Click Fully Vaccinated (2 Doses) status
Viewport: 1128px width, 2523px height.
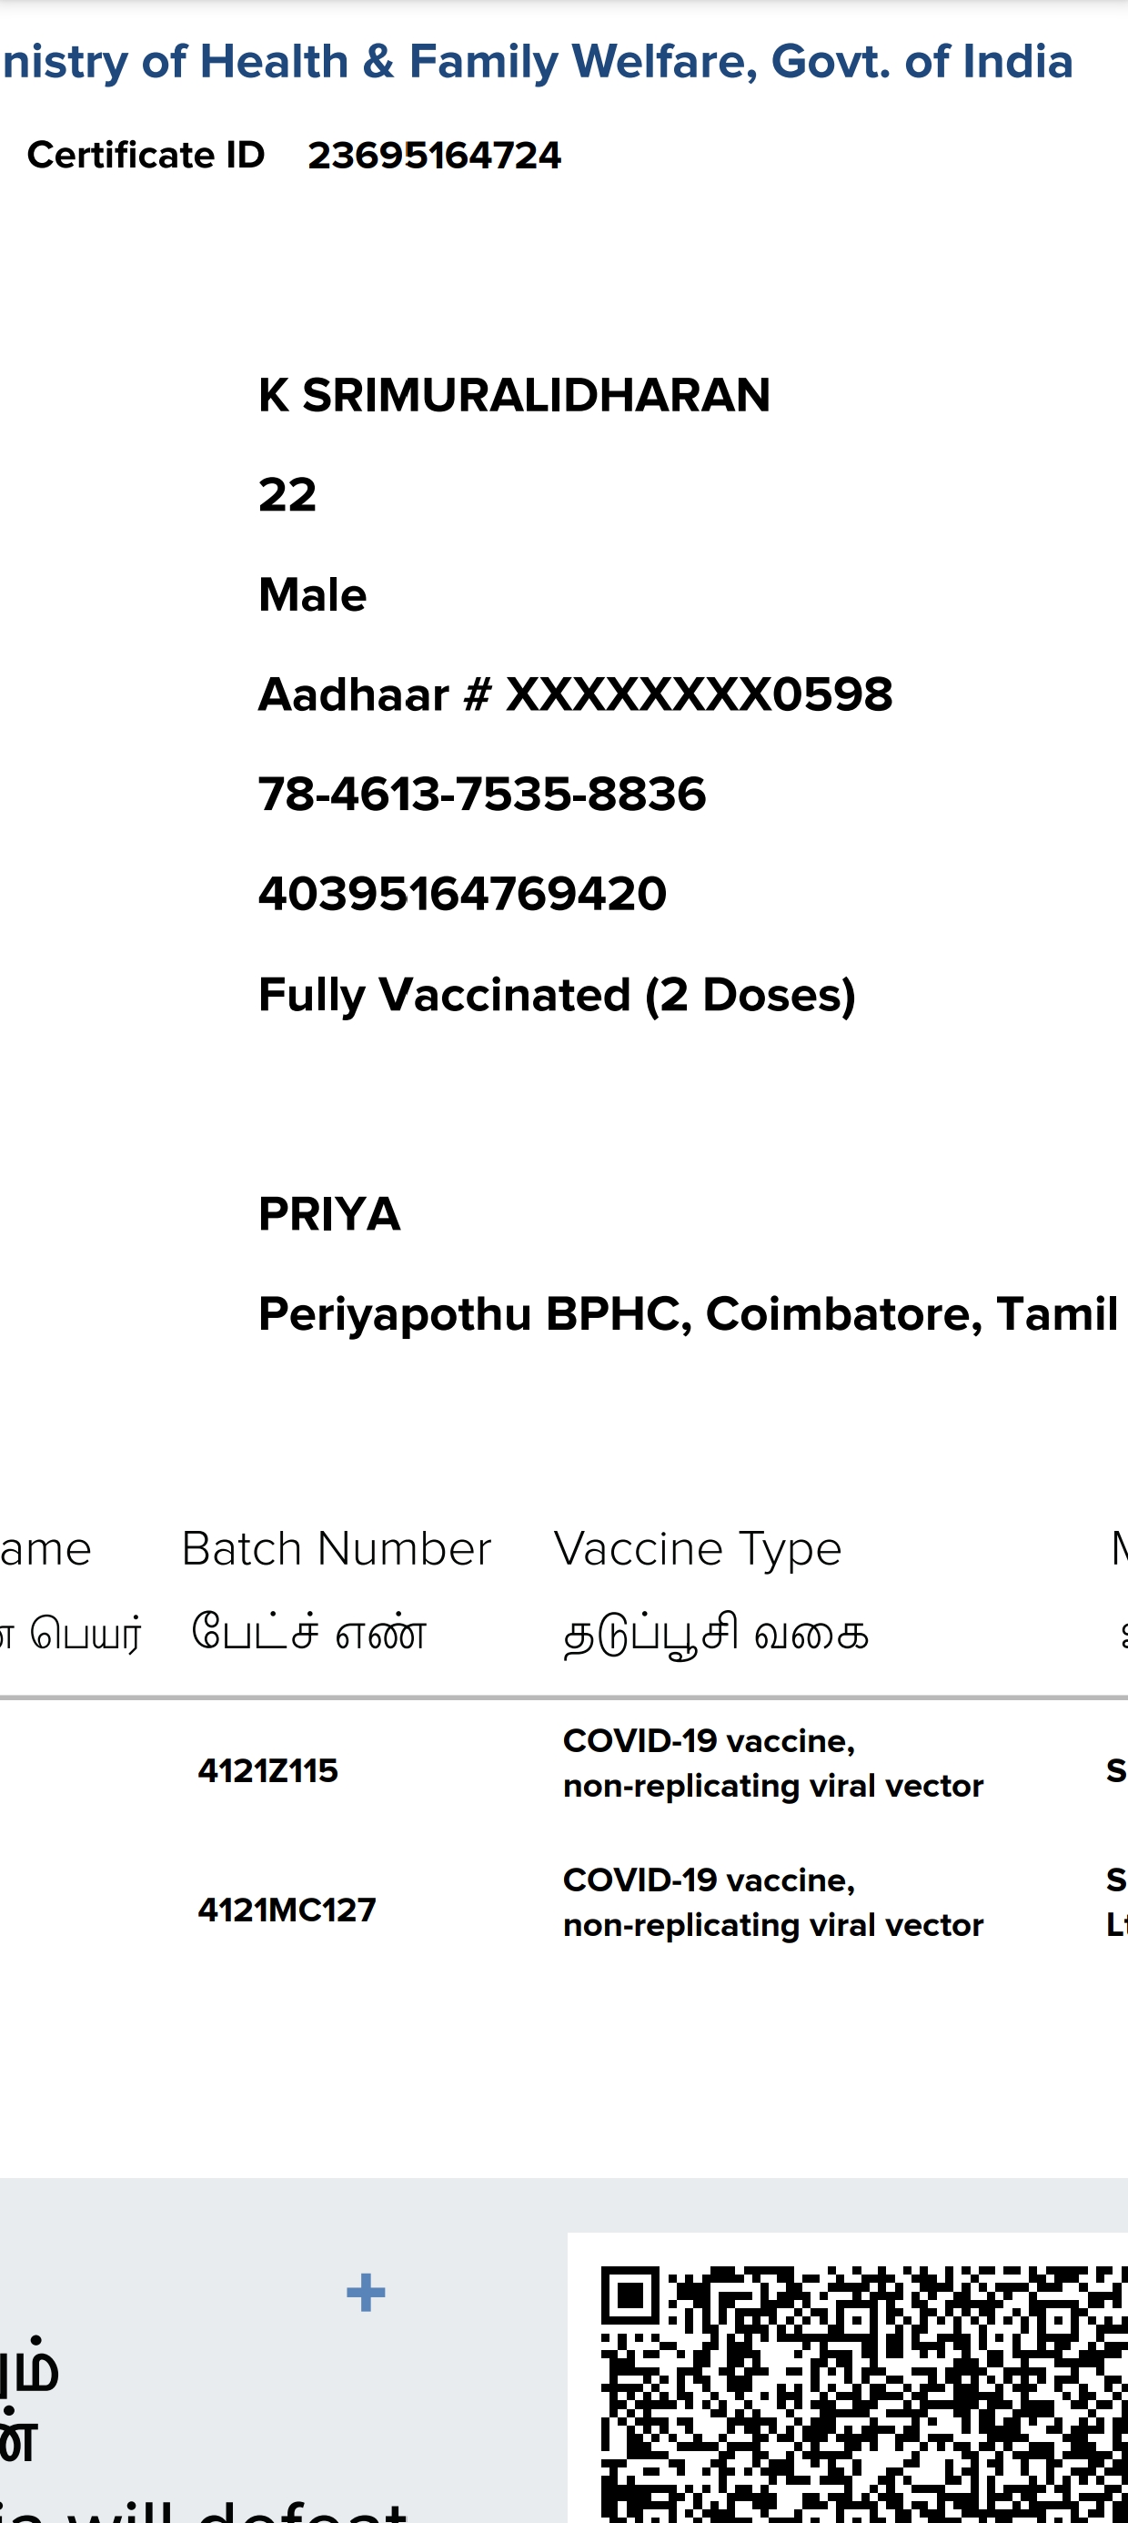tap(557, 995)
